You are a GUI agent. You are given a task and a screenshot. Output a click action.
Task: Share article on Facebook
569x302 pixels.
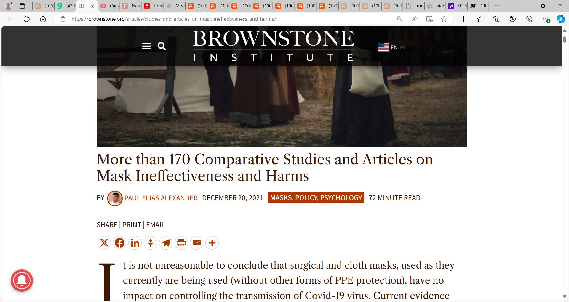click(120, 243)
